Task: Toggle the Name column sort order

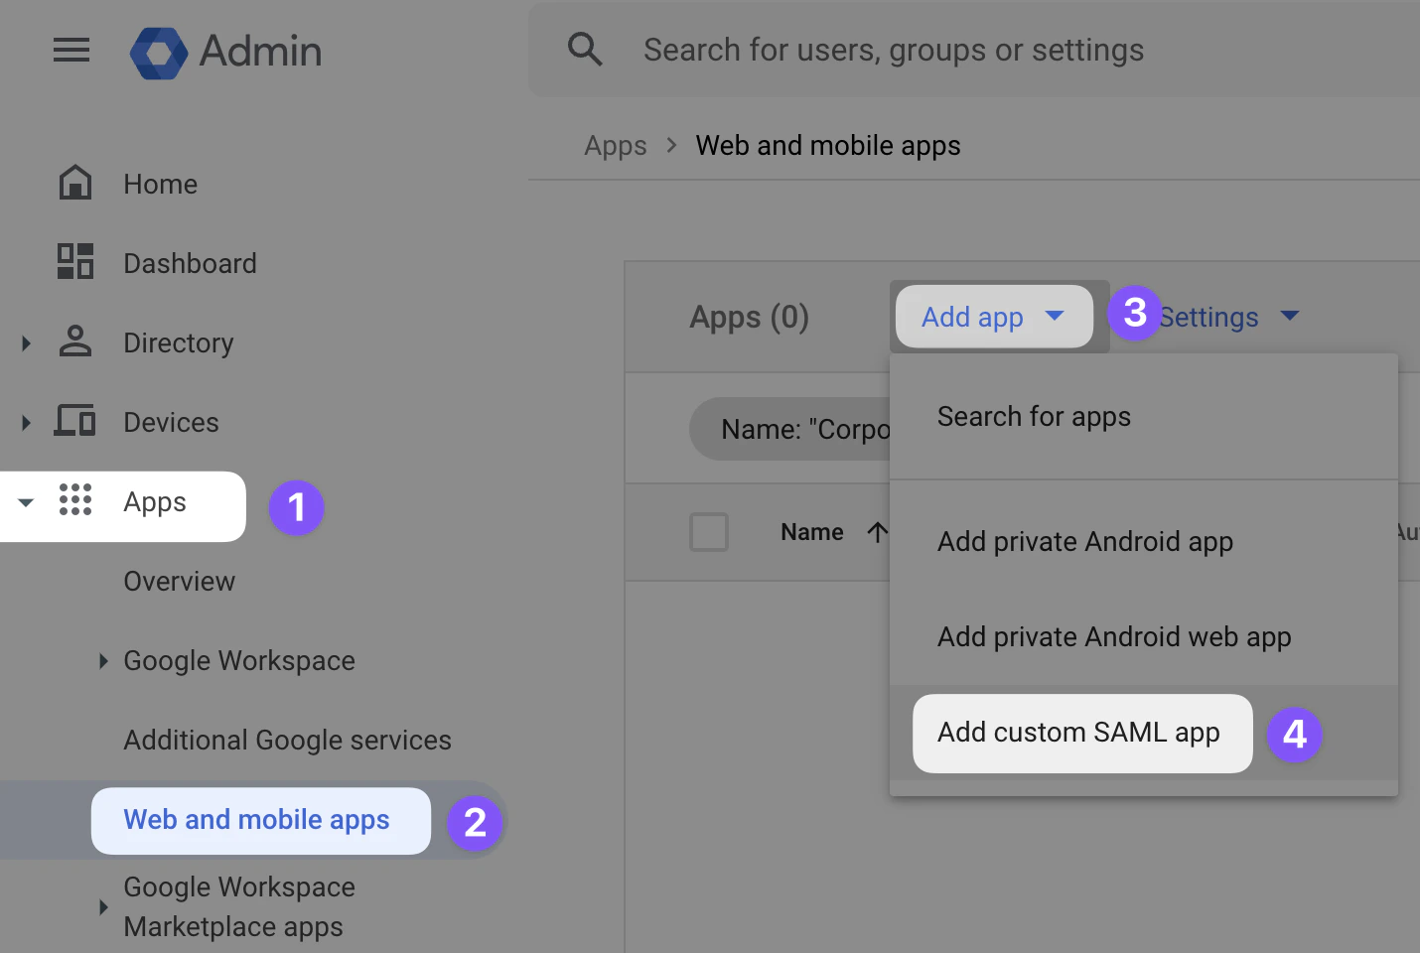Action: pos(878,532)
